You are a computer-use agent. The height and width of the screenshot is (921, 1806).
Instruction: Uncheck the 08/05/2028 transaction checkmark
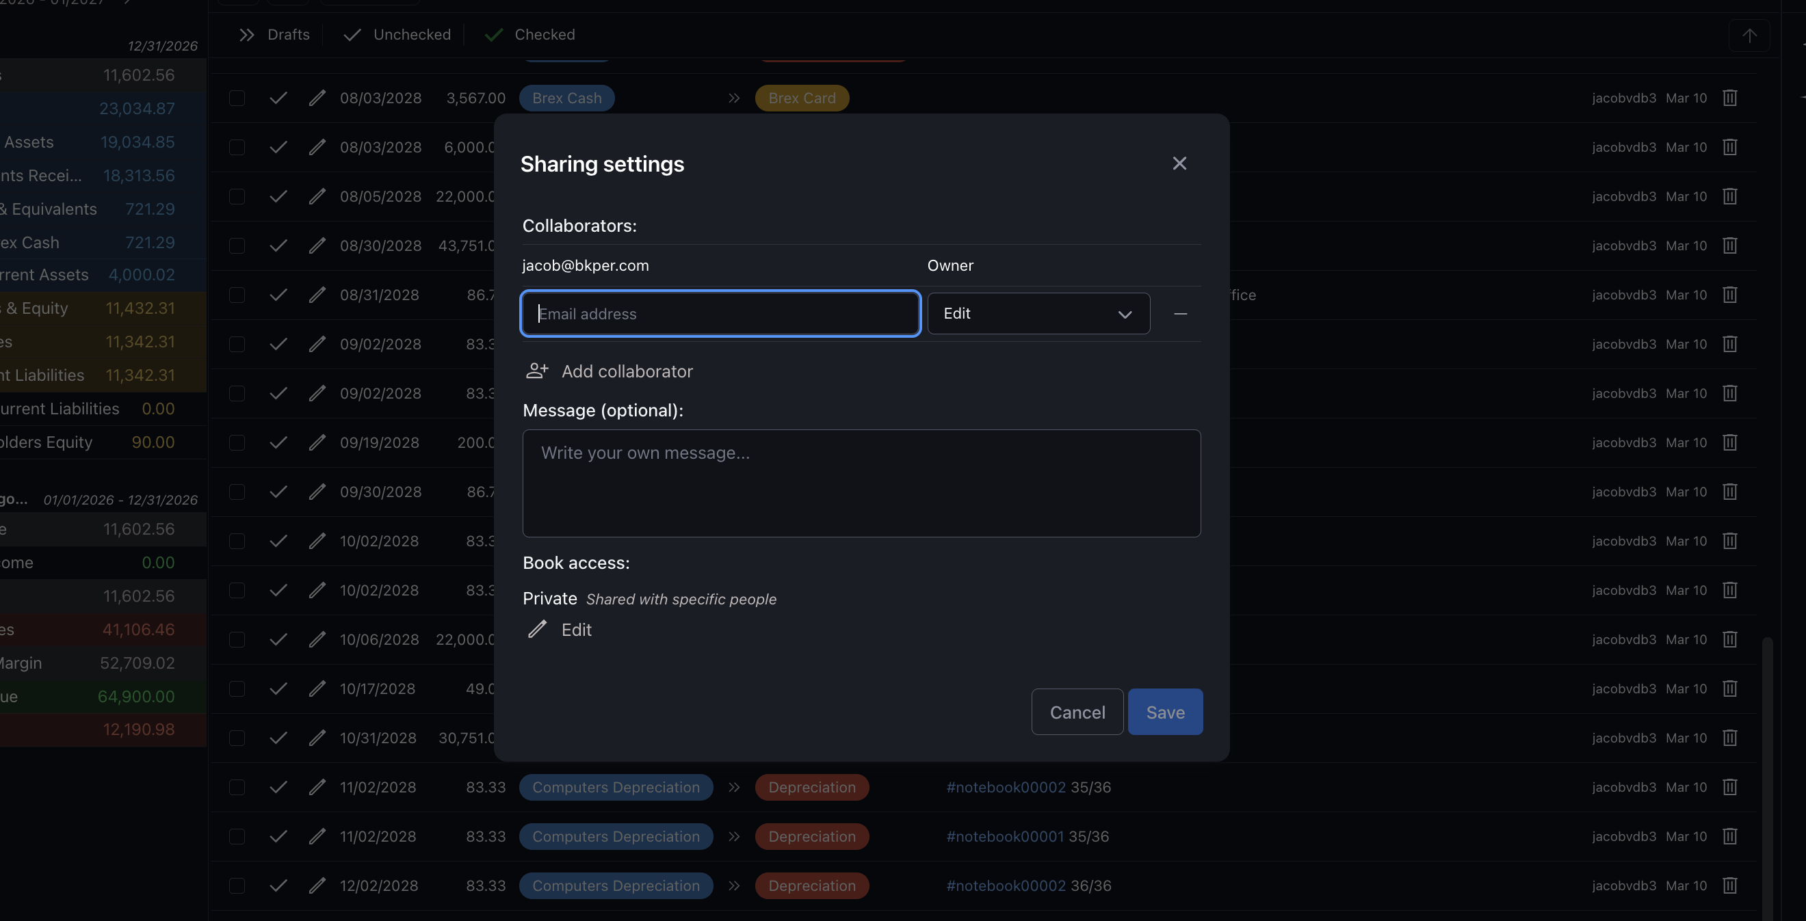click(278, 196)
